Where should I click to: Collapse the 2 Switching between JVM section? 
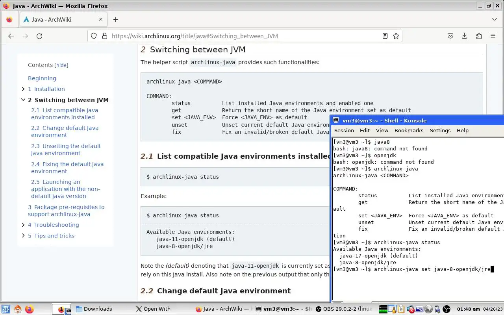click(23, 100)
